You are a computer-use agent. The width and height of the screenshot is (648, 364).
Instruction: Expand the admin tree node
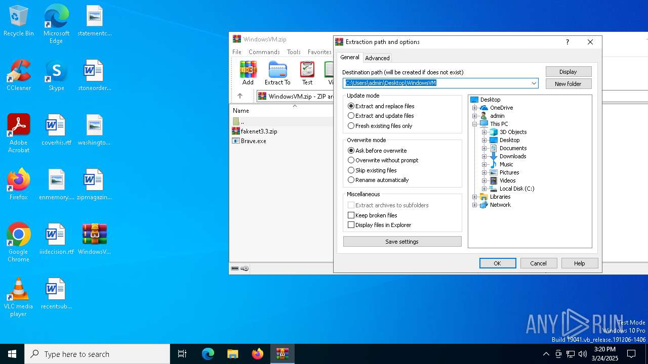point(475,116)
